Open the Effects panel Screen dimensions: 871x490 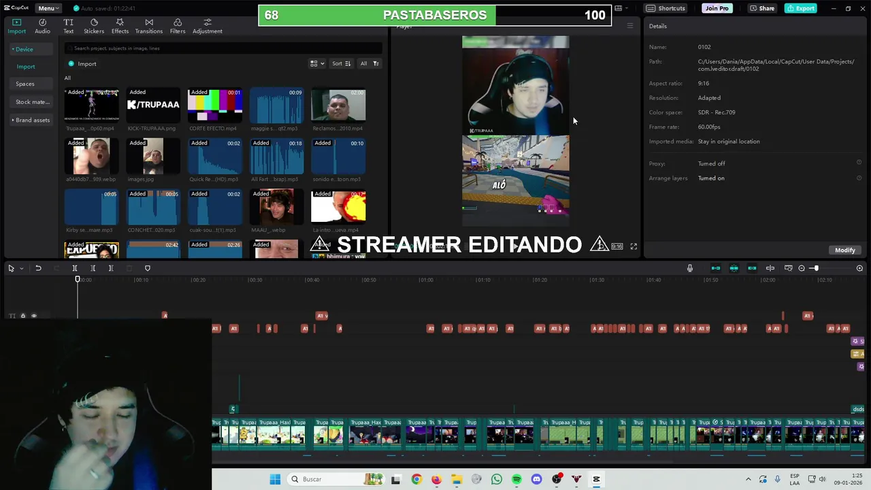[120, 26]
